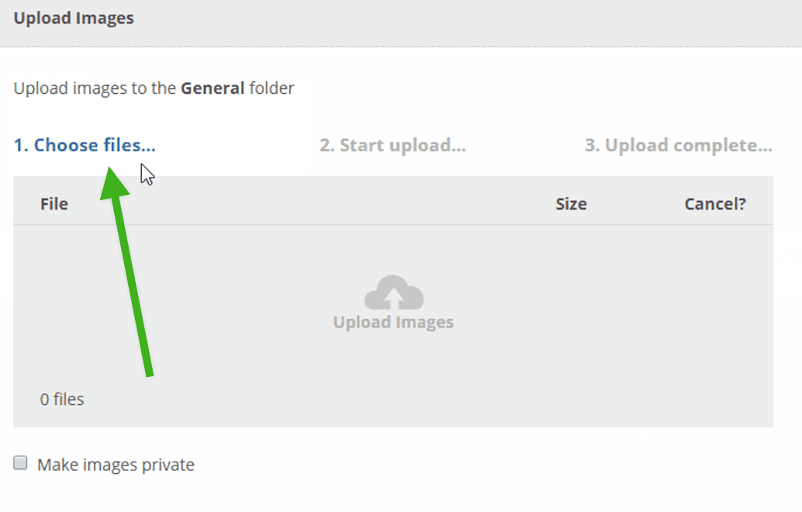
Task: Click the File column header
Action: coord(54,204)
